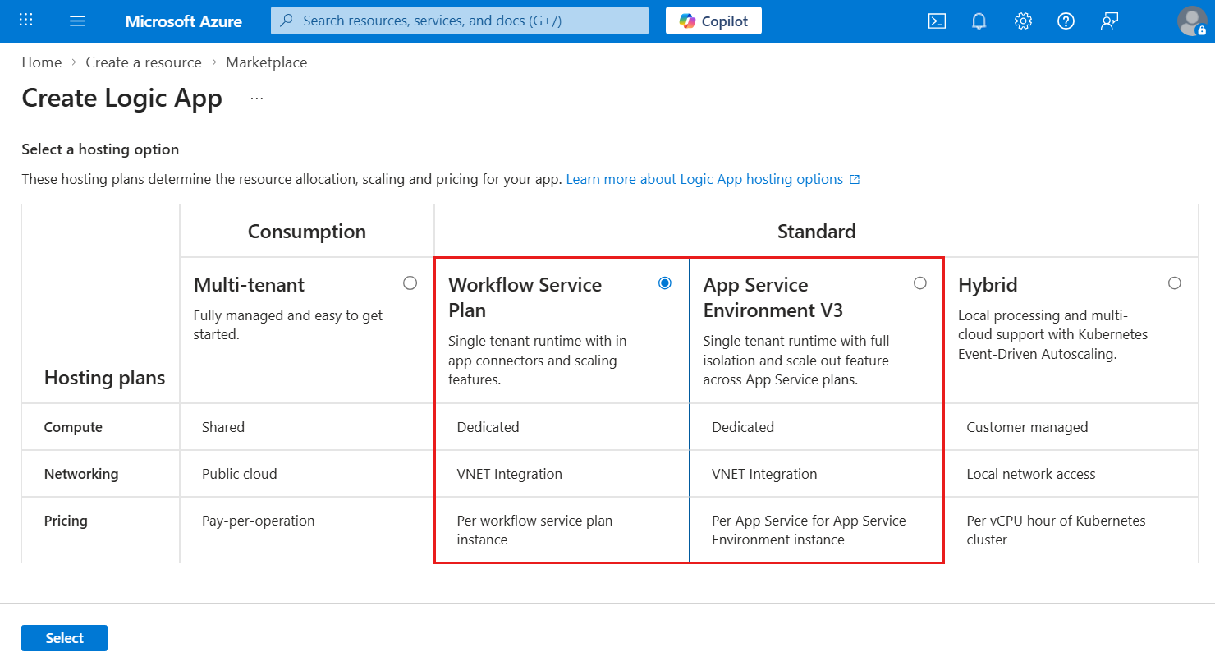Open the notifications bell
The image size is (1215, 657).
click(x=979, y=21)
